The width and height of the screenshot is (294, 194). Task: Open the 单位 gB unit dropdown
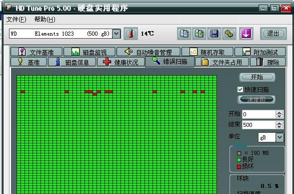280,137
